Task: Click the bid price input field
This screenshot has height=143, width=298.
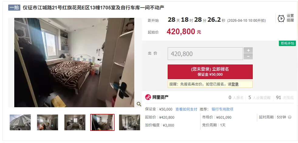Action: [205, 54]
